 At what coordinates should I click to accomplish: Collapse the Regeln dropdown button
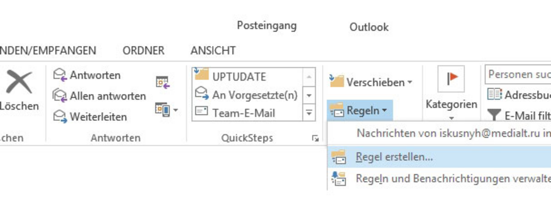[360, 111]
